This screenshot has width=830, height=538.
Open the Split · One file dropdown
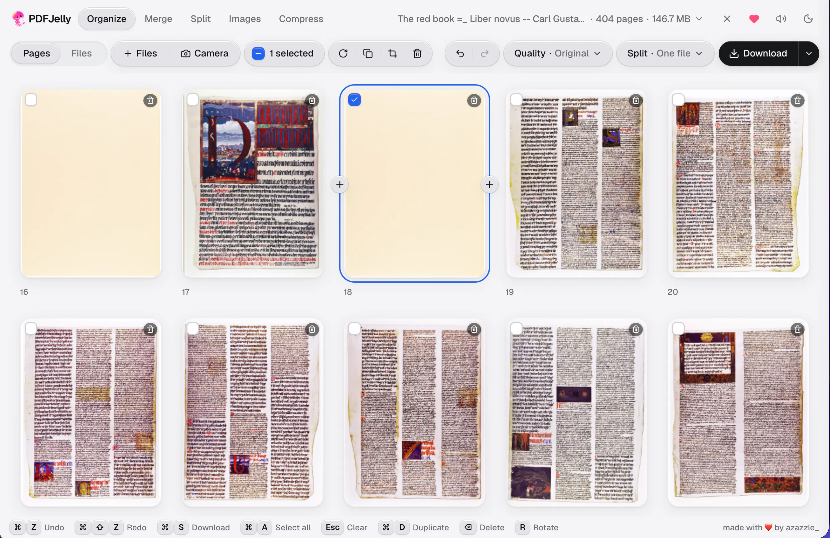click(x=665, y=53)
